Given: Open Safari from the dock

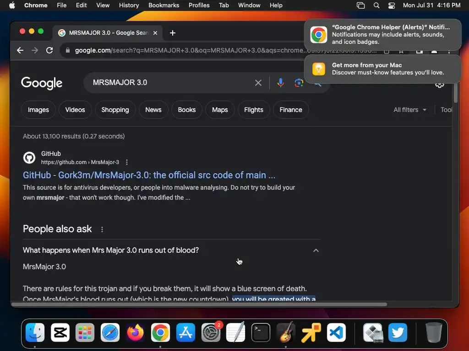Looking at the screenshot, I should tap(110, 332).
